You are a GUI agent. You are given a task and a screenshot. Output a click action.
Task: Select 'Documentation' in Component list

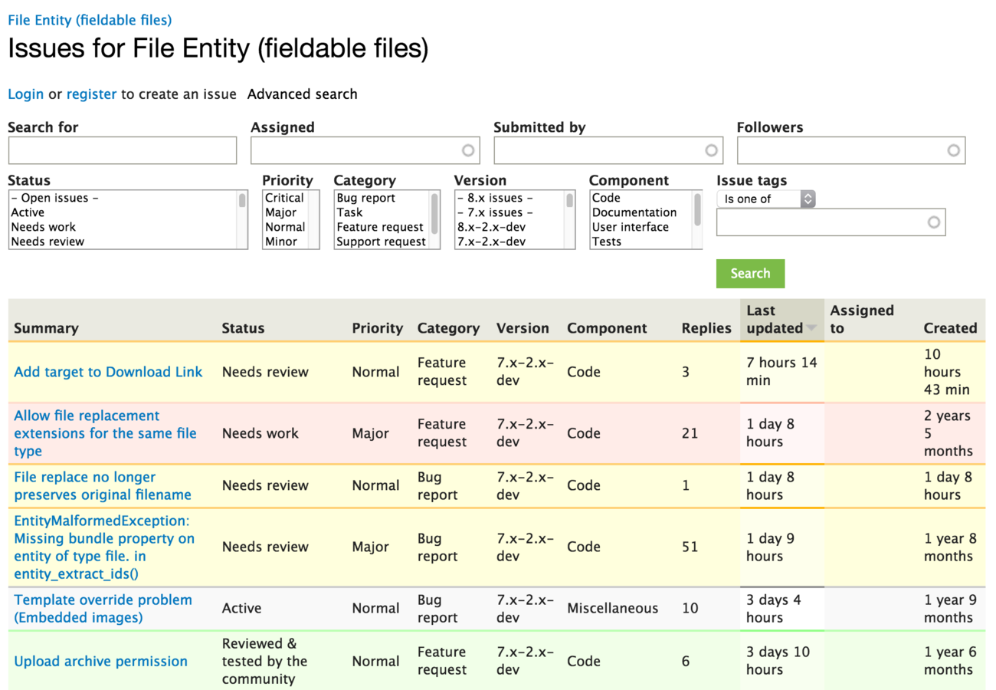point(634,212)
